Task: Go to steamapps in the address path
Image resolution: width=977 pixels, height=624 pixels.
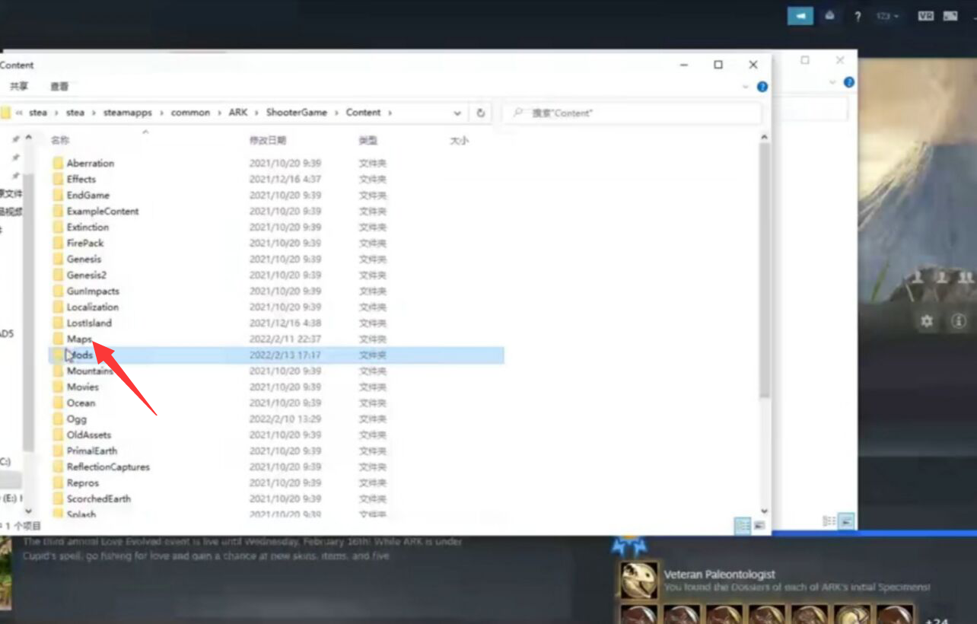Action: (x=127, y=113)
